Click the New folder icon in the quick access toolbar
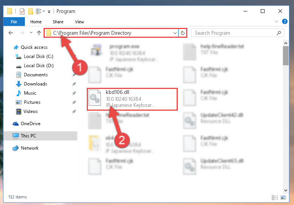The width and height of the screenshot is (294, 205). (31, 11)
